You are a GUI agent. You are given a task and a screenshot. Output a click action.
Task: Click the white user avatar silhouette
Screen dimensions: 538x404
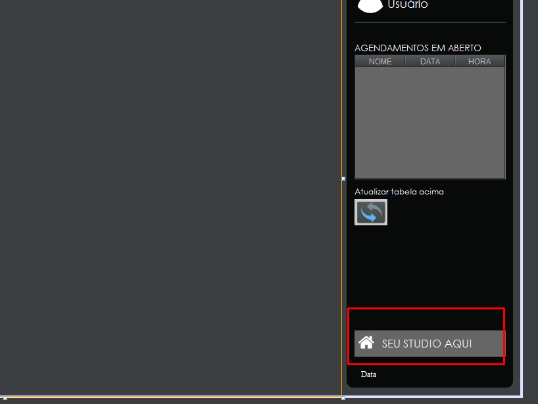coord(370,6)
